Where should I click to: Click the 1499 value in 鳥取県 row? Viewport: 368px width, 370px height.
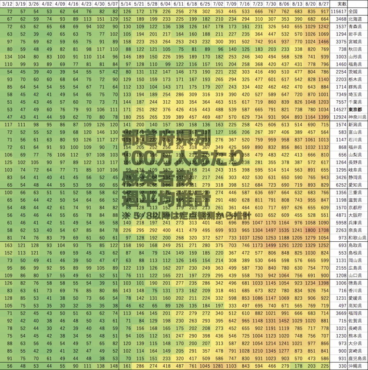point(271,245)
